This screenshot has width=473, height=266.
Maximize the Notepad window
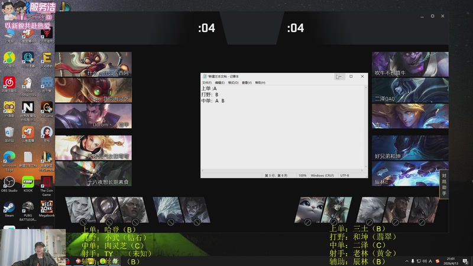[351, 77]
